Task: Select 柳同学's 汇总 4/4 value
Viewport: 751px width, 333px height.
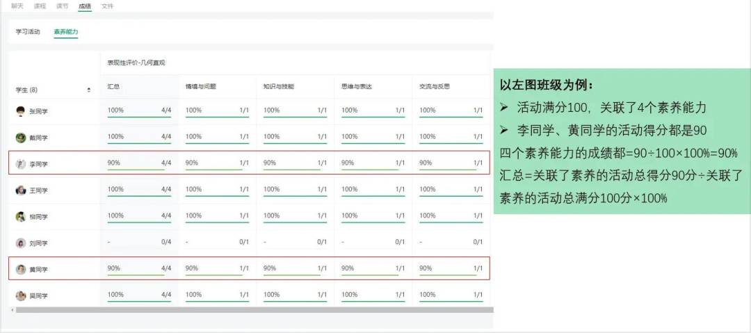Action: tap(166, 216)
